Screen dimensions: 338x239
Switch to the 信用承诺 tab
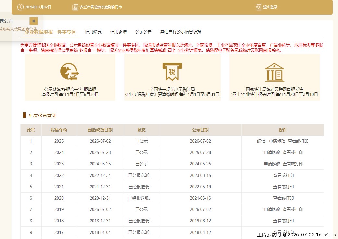click(118, 32)
